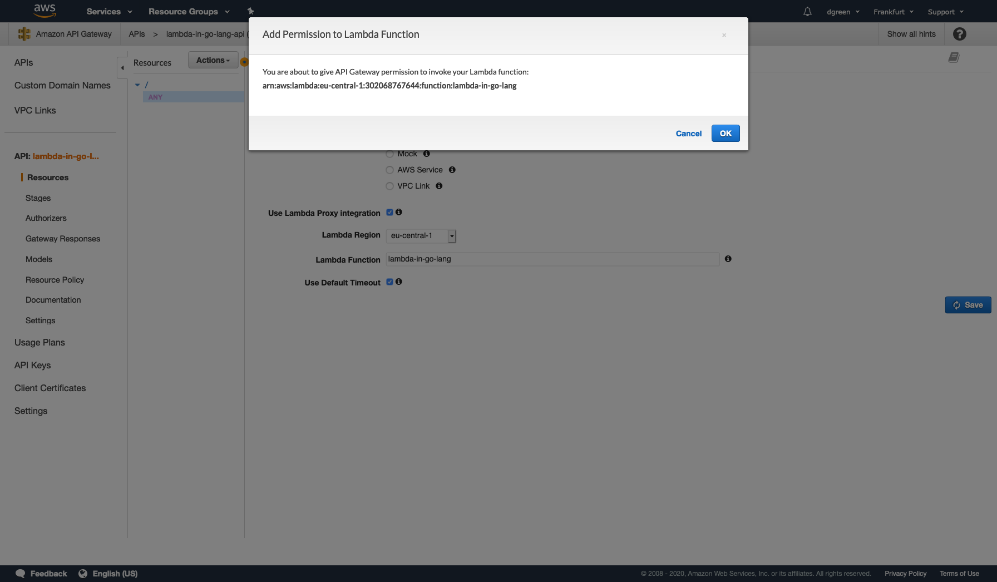Screen dimensions: 997x582
Task: Open Usage Plans
Action: coord(40,342)
